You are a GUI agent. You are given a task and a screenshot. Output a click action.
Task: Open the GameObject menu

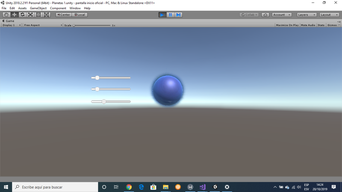(x=38, y=8)
